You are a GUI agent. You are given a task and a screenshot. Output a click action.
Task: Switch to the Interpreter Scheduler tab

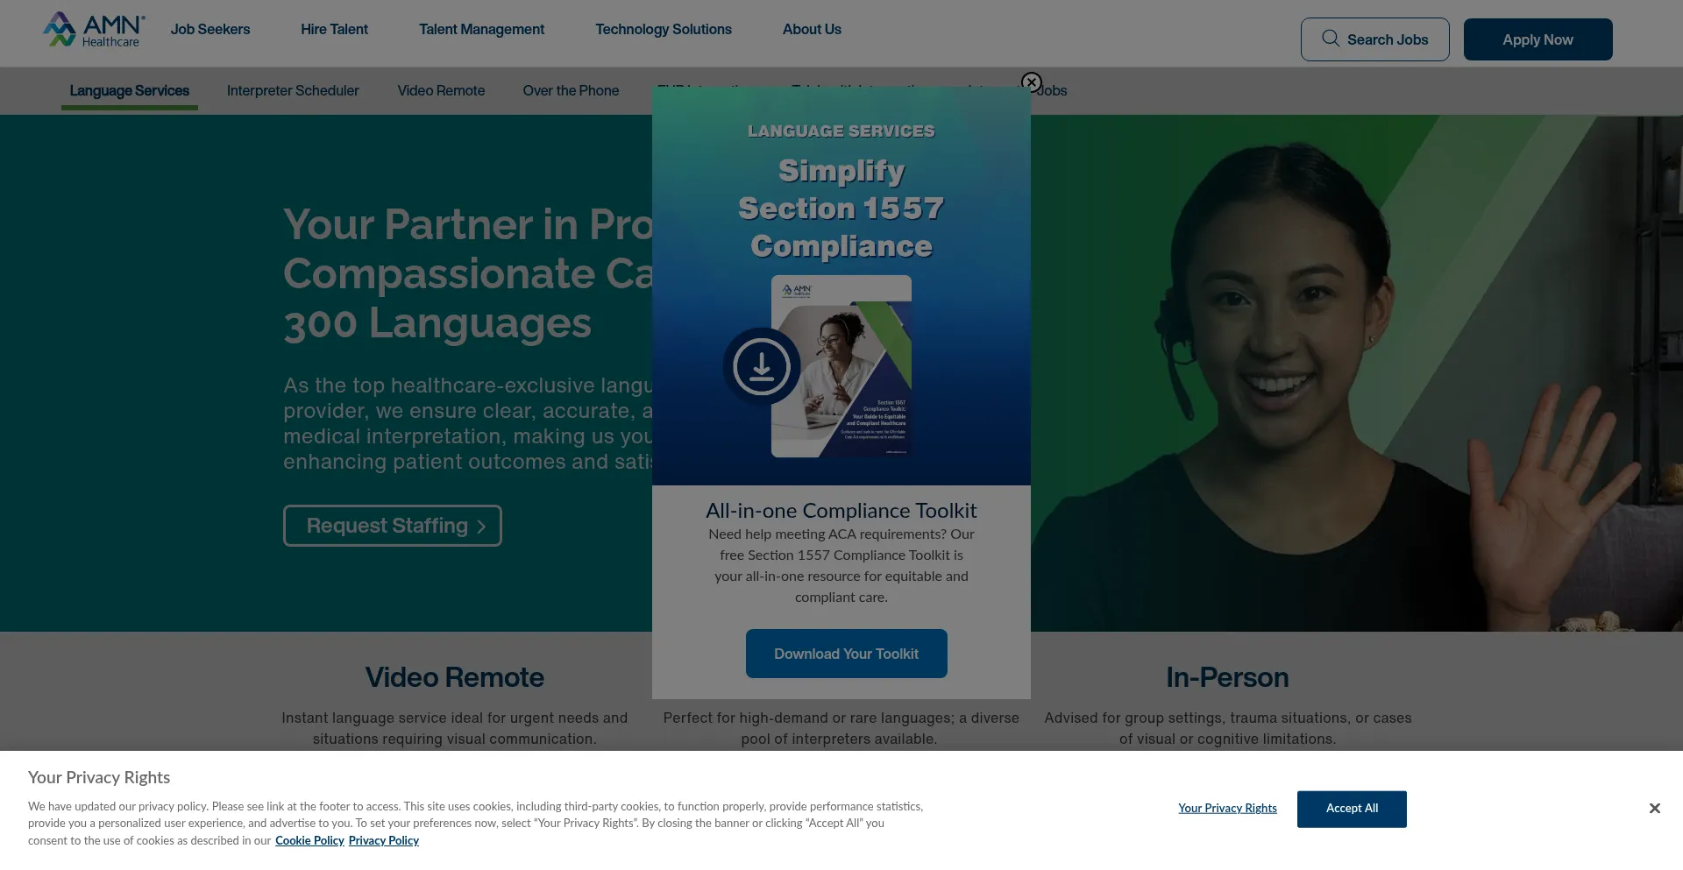(x=293, y=91)
